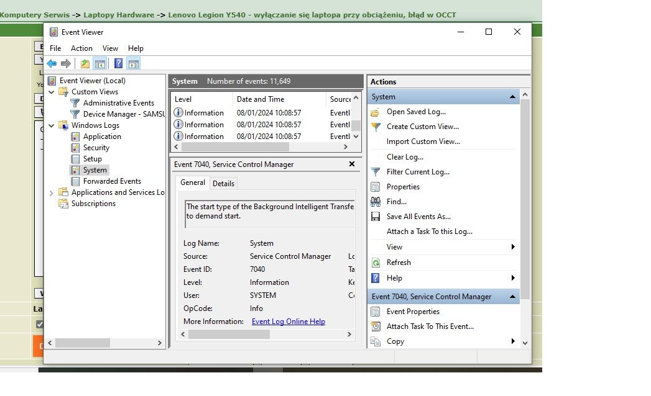
Task: Collapse the System actions section
Action: (x=512, y=97)
